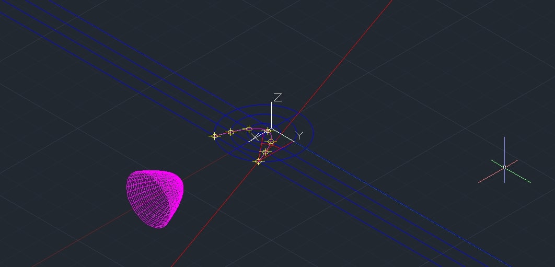
Task: Click the UCS icon Z axis label
Action: click(277, 98)
